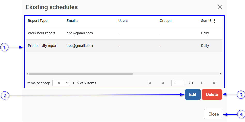Click the Users column header
The height and width of the screenshot is (122, 245).
(123, 21)
